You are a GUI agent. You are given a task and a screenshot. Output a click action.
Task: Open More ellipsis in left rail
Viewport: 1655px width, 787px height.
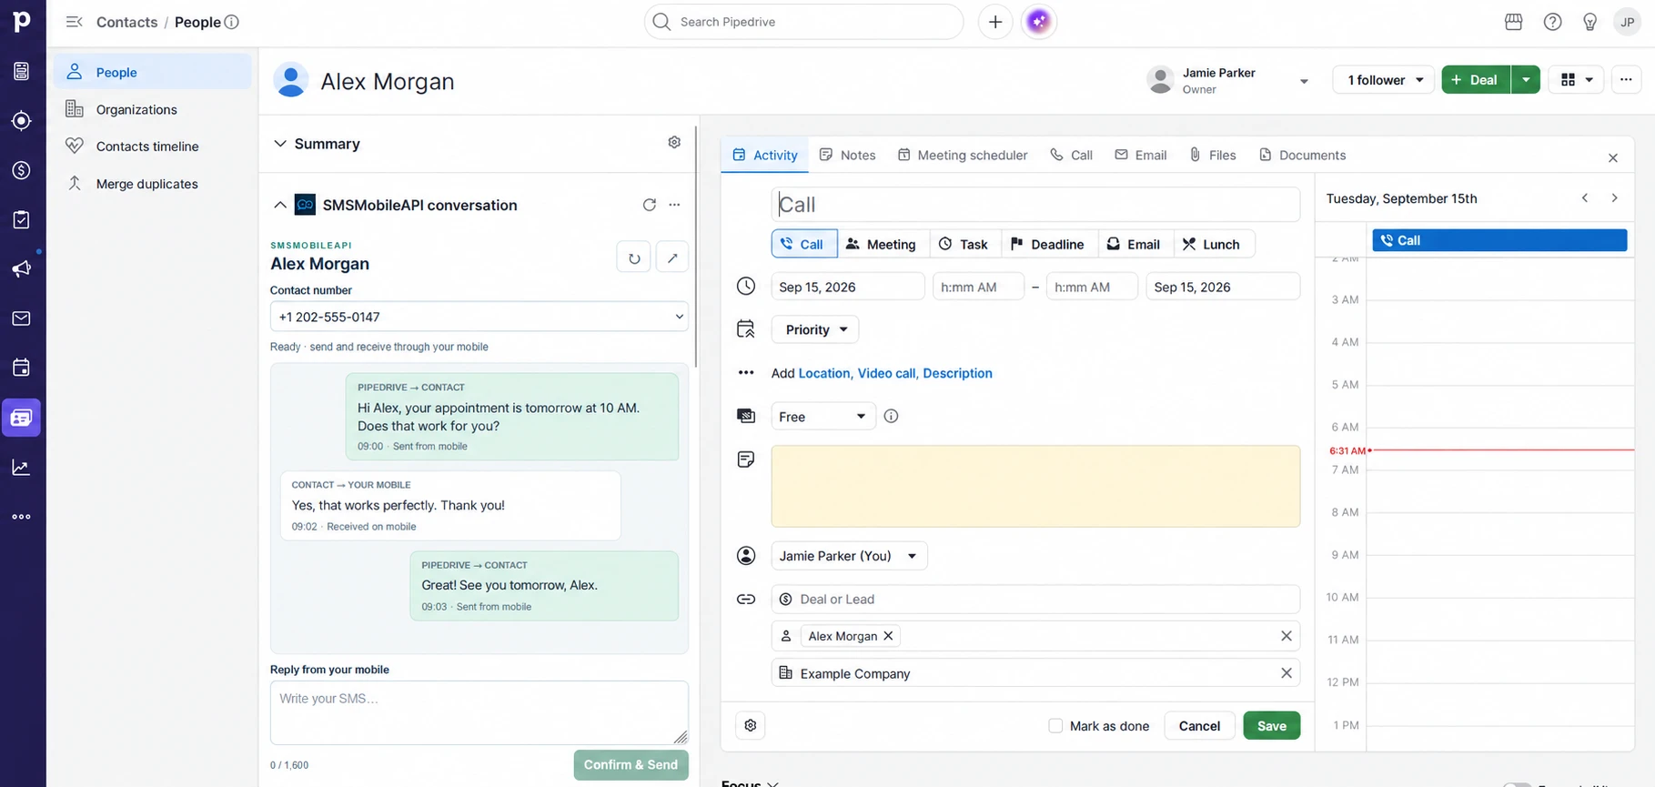click(22, 517)
